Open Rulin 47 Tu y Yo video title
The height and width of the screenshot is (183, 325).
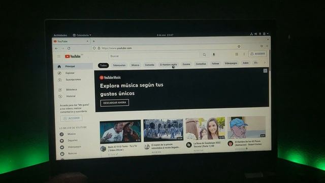122,148
